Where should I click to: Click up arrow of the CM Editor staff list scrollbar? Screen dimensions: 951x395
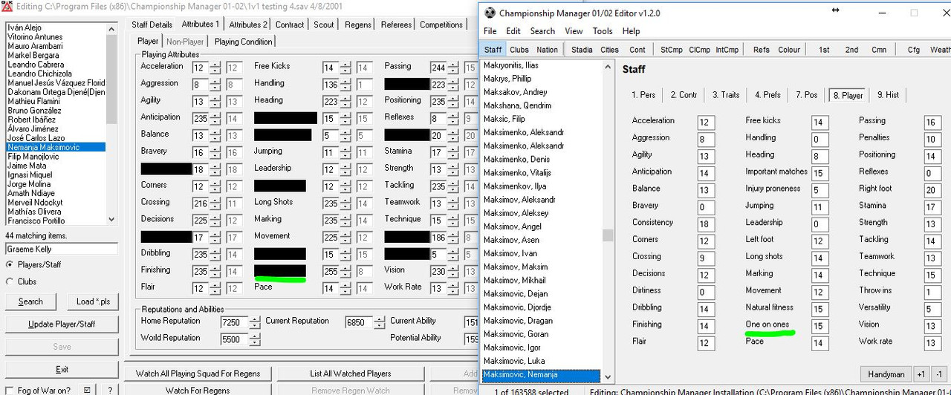[608, 65]
